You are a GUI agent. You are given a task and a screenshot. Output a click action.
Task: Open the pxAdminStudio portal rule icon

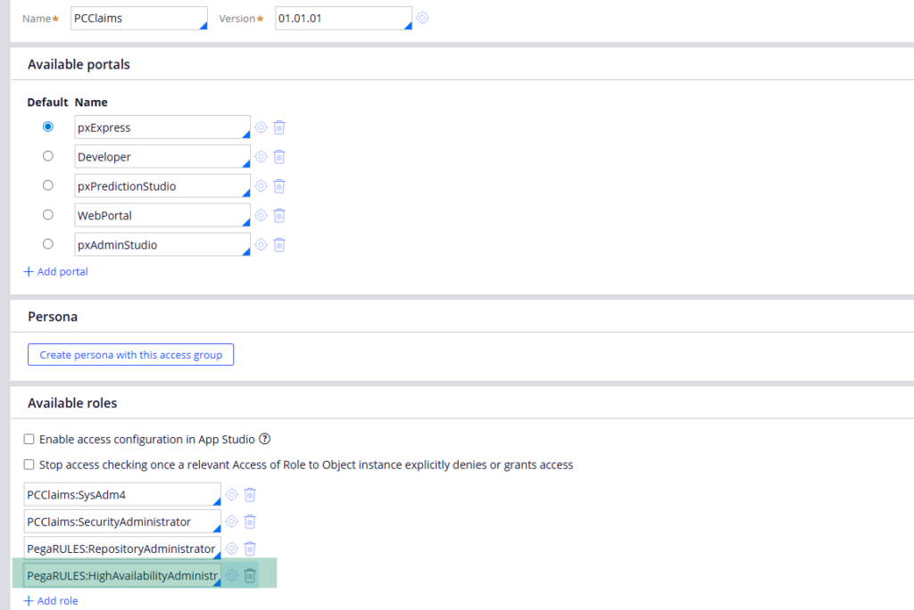[262, 244]
